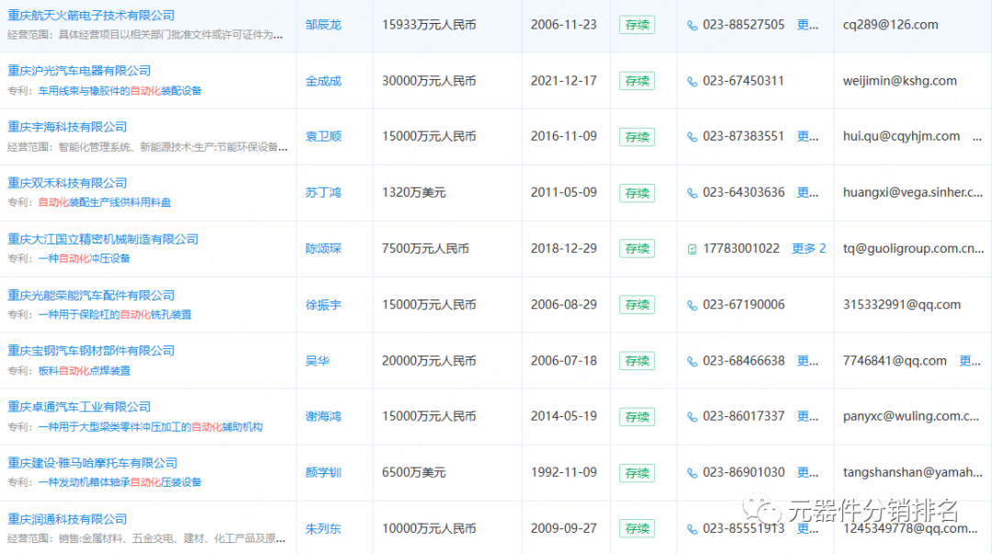Open legal representative 陈颂琛
Screen dimensions: 992x554
pyautogui.click(x=323, y=248)
